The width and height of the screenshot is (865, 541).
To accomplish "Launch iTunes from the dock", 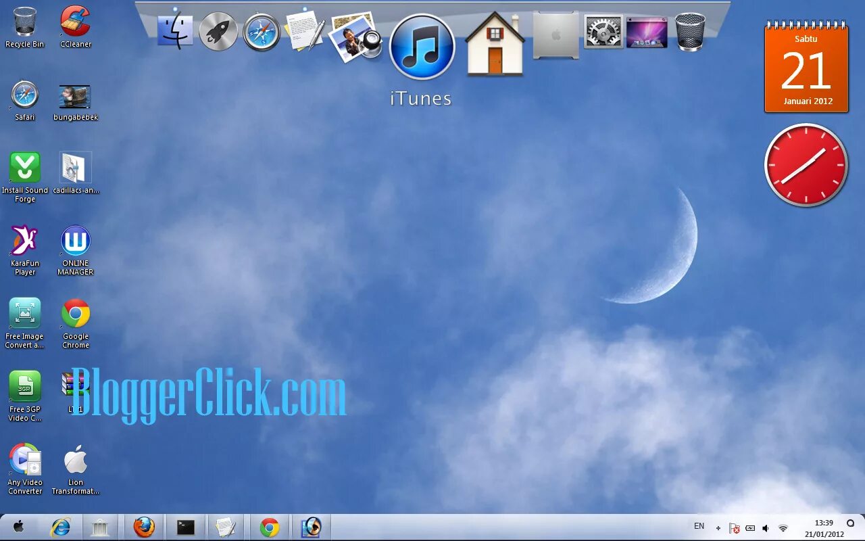I will [x=422, y=47].
